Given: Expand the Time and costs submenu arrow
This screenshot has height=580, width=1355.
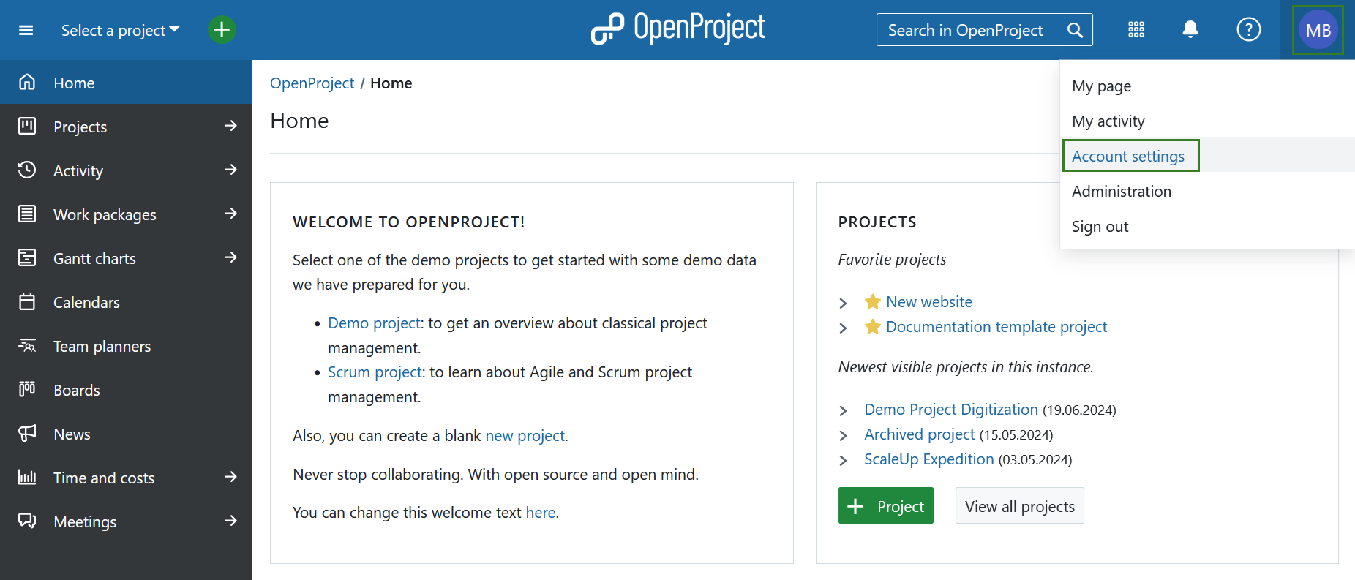Looking at the screenshot, I should (231, 477).
